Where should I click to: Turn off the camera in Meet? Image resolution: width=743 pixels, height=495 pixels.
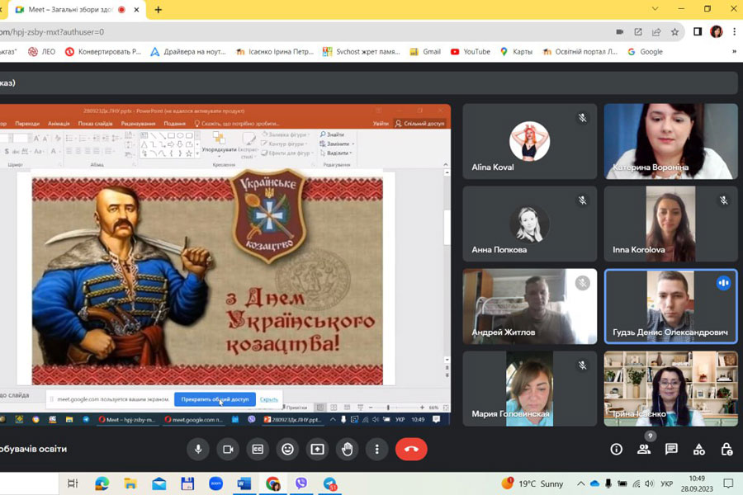[x=228, y=449]
